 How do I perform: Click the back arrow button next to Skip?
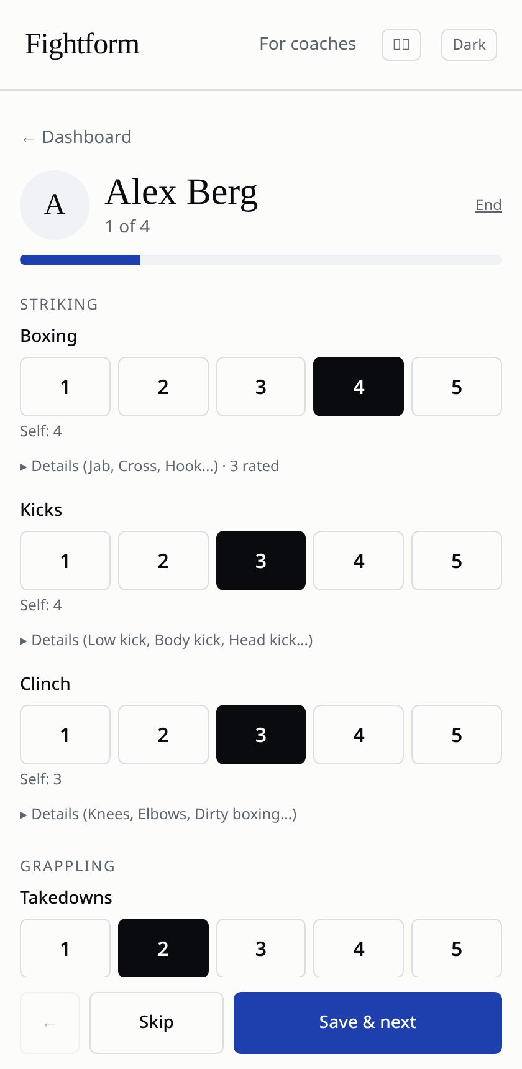click(50, 1023)
